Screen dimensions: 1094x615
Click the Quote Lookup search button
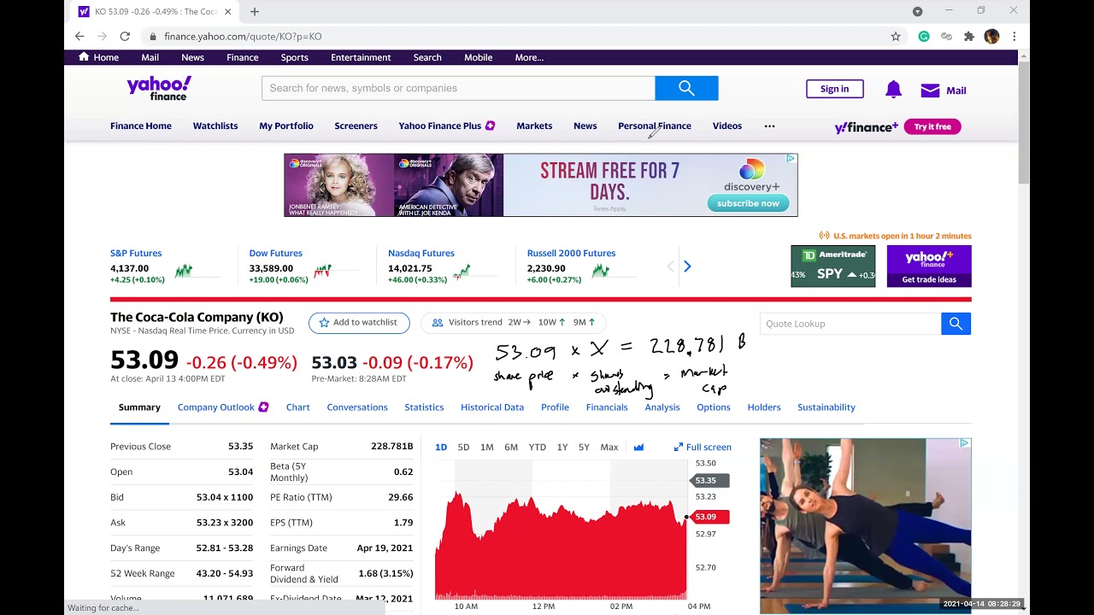pyautogui.click(x=956, y=324)
